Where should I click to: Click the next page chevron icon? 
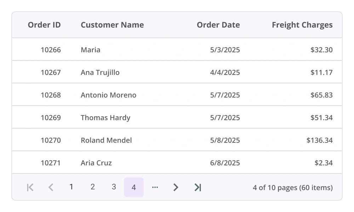(x=176, y=187)
